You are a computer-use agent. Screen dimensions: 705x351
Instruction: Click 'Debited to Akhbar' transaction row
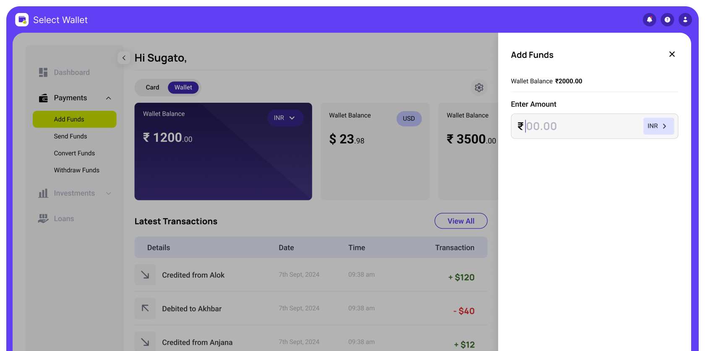311,308
